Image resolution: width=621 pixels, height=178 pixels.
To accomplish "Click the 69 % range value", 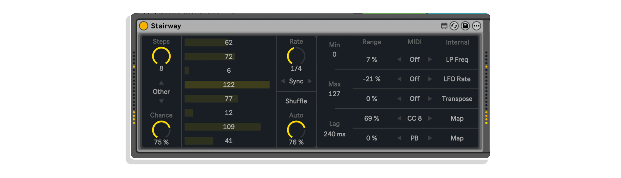I will click(372, 119).
